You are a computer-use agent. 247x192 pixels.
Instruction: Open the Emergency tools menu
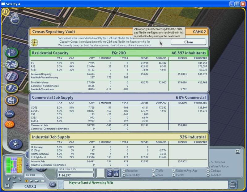click(x=10, y=124)
